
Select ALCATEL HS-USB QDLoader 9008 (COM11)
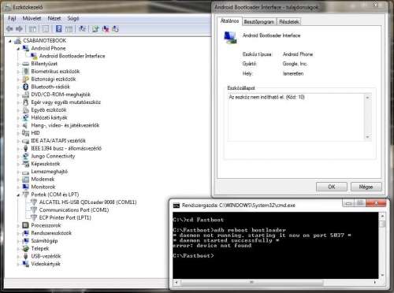87,202
